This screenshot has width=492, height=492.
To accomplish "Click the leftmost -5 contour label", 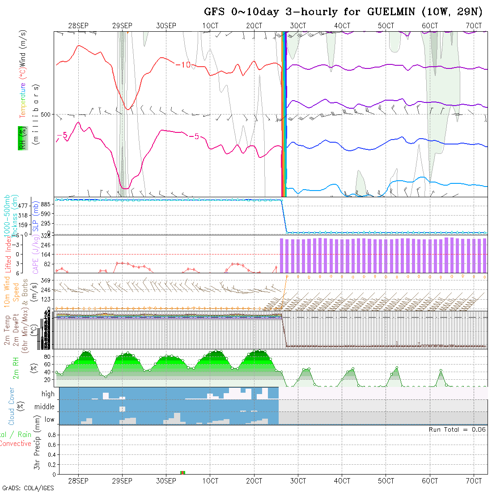I will 62,135.
